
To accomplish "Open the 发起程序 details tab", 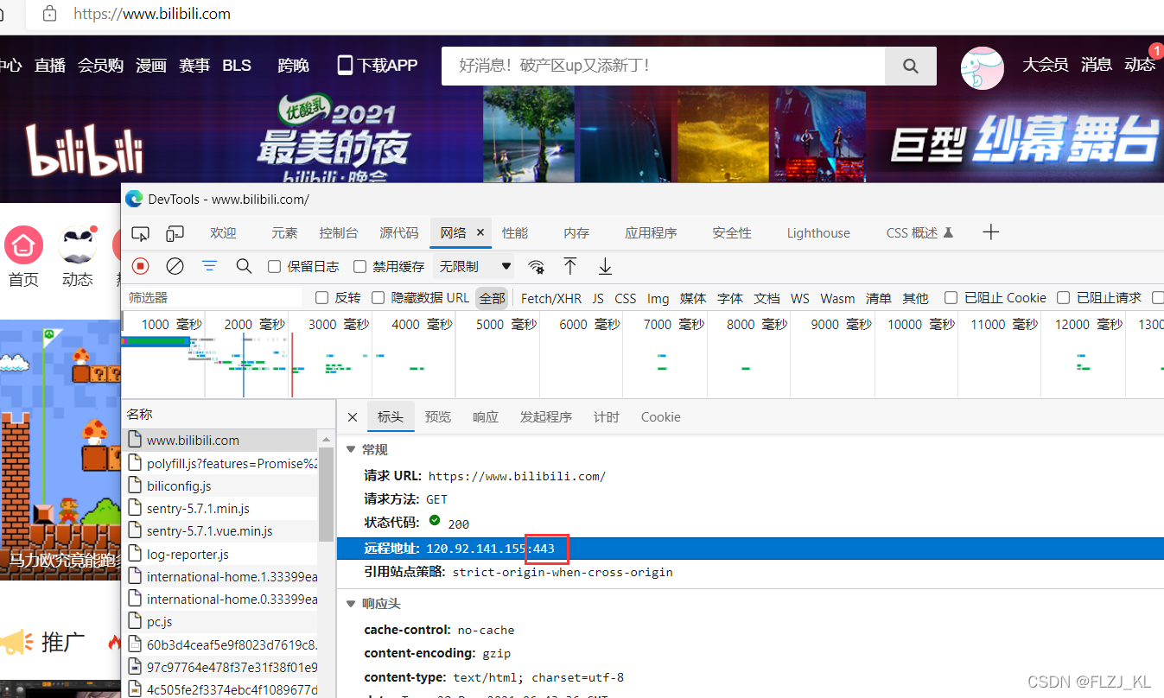I will 545,417.
